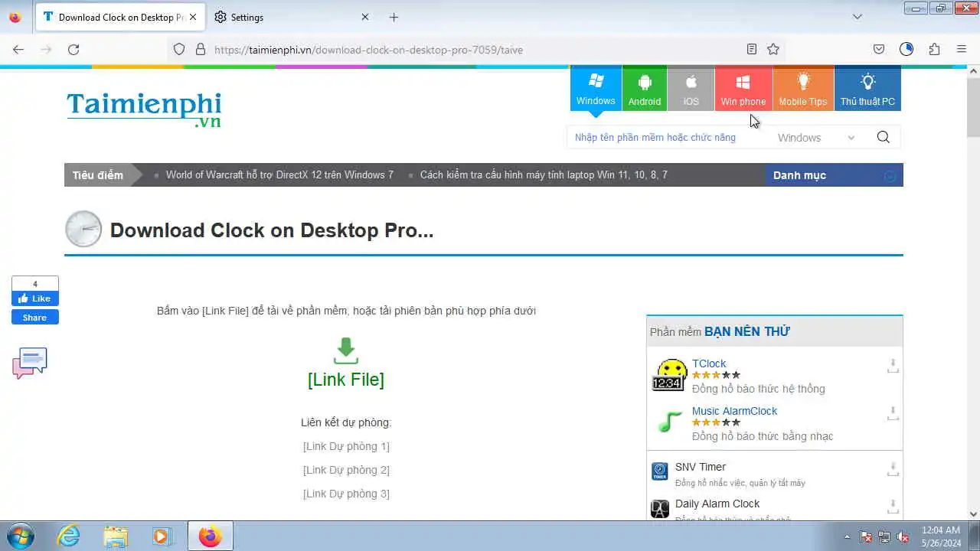Open the Windows category tab
The height and width of the screenshot is (551, 980).
pos(596,89)
